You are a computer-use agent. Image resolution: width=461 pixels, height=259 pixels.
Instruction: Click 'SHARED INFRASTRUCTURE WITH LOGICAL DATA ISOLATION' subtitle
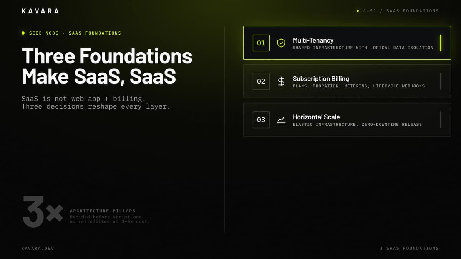tap(363, 48)
